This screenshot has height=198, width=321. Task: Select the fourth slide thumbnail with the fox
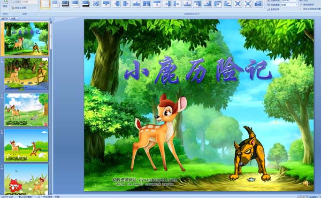26,145
